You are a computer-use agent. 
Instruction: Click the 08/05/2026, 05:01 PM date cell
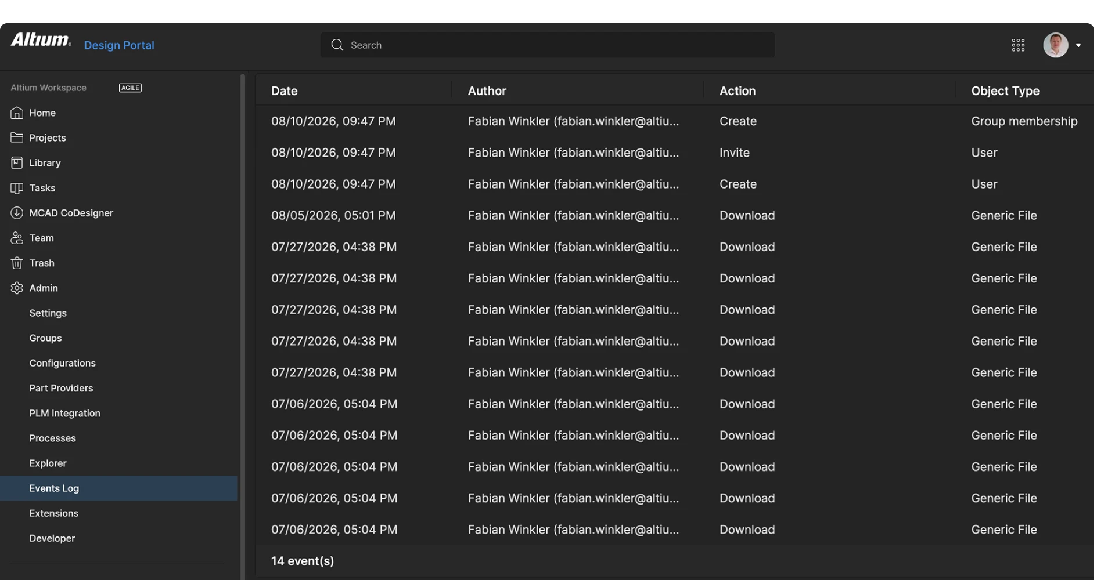[x=333, y=216]
